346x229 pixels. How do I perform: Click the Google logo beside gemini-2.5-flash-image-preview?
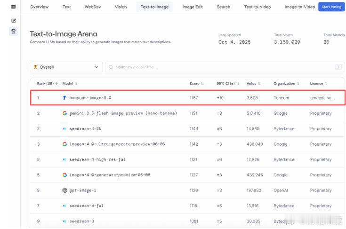65,113
